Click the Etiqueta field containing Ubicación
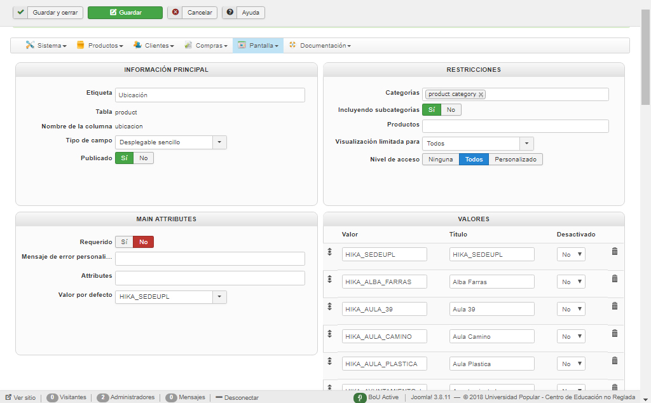 point(210,95)
